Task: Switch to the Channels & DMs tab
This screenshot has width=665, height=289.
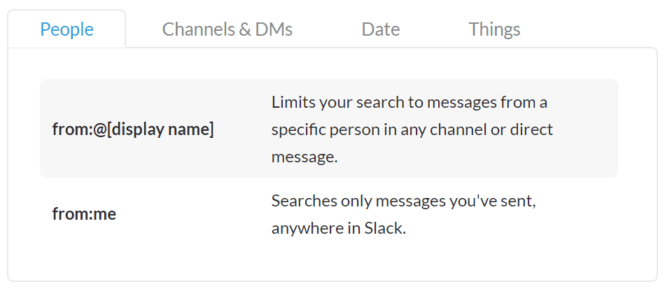Action: [x=227, y=29]
